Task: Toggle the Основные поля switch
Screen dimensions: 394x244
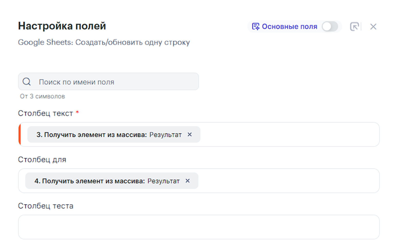Action: coord(330,27)
